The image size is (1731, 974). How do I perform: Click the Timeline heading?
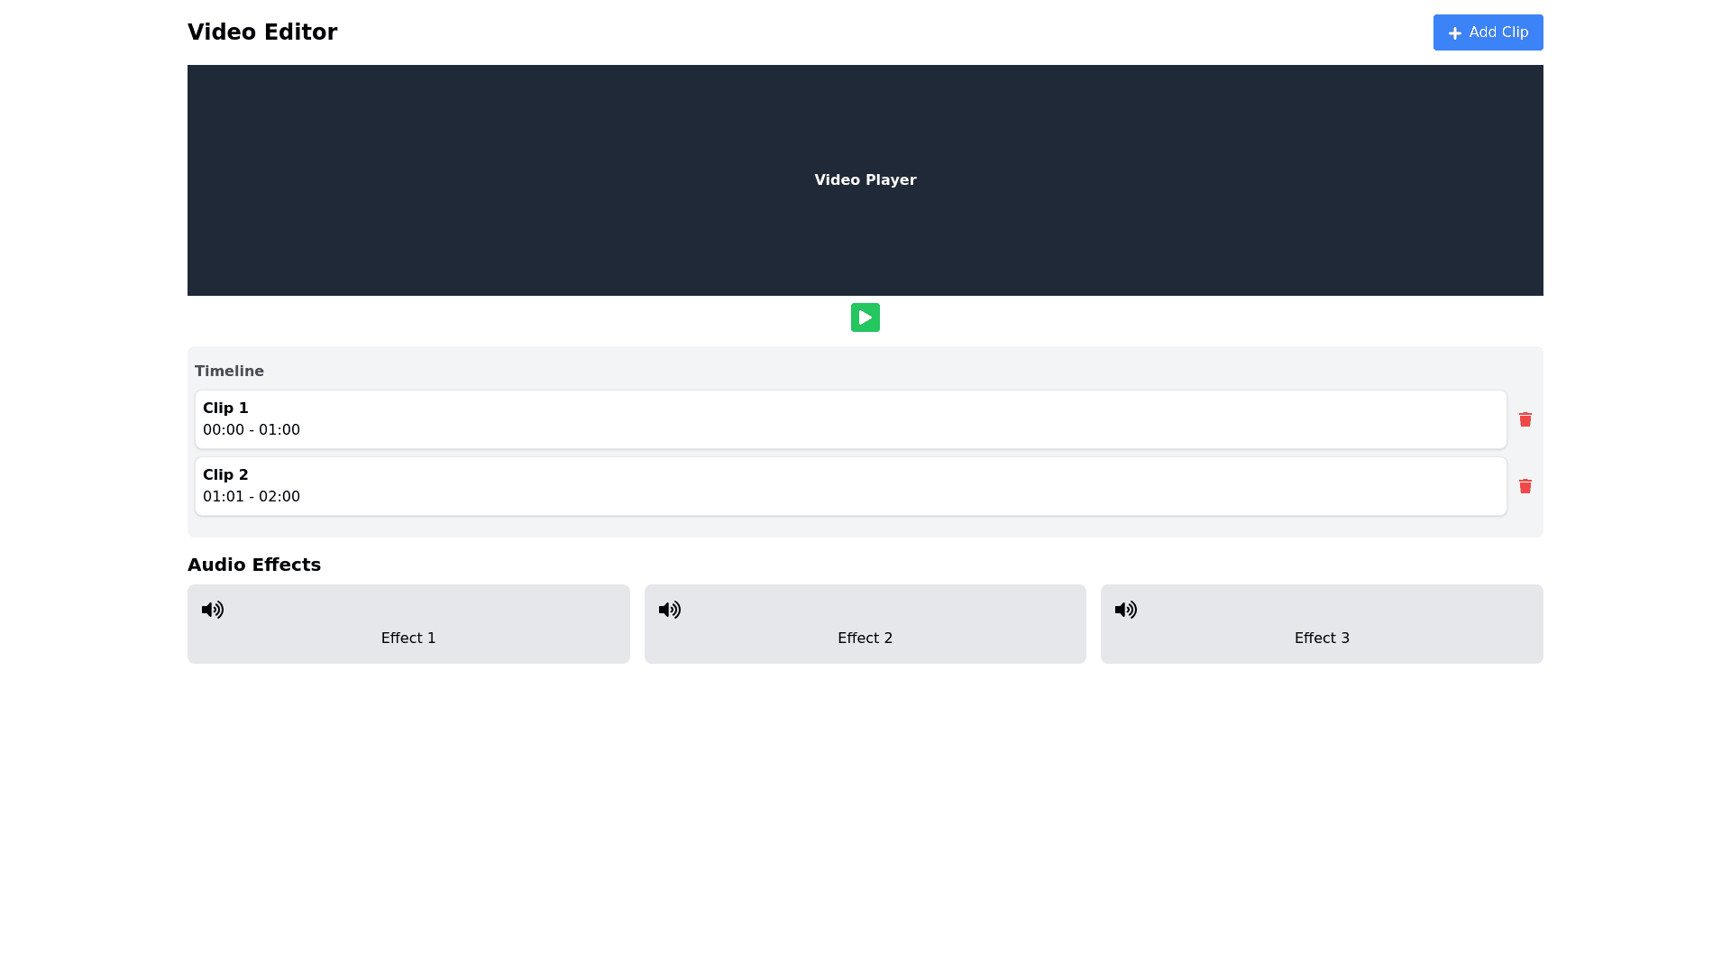(x=229, y=372)
